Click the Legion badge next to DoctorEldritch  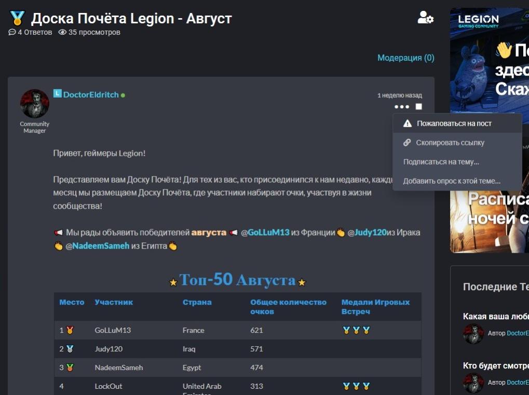(57, 94)
